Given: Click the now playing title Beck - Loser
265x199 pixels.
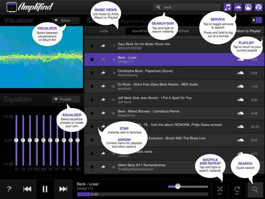Looking at the screenshot, I should click(x=88, y=184).
